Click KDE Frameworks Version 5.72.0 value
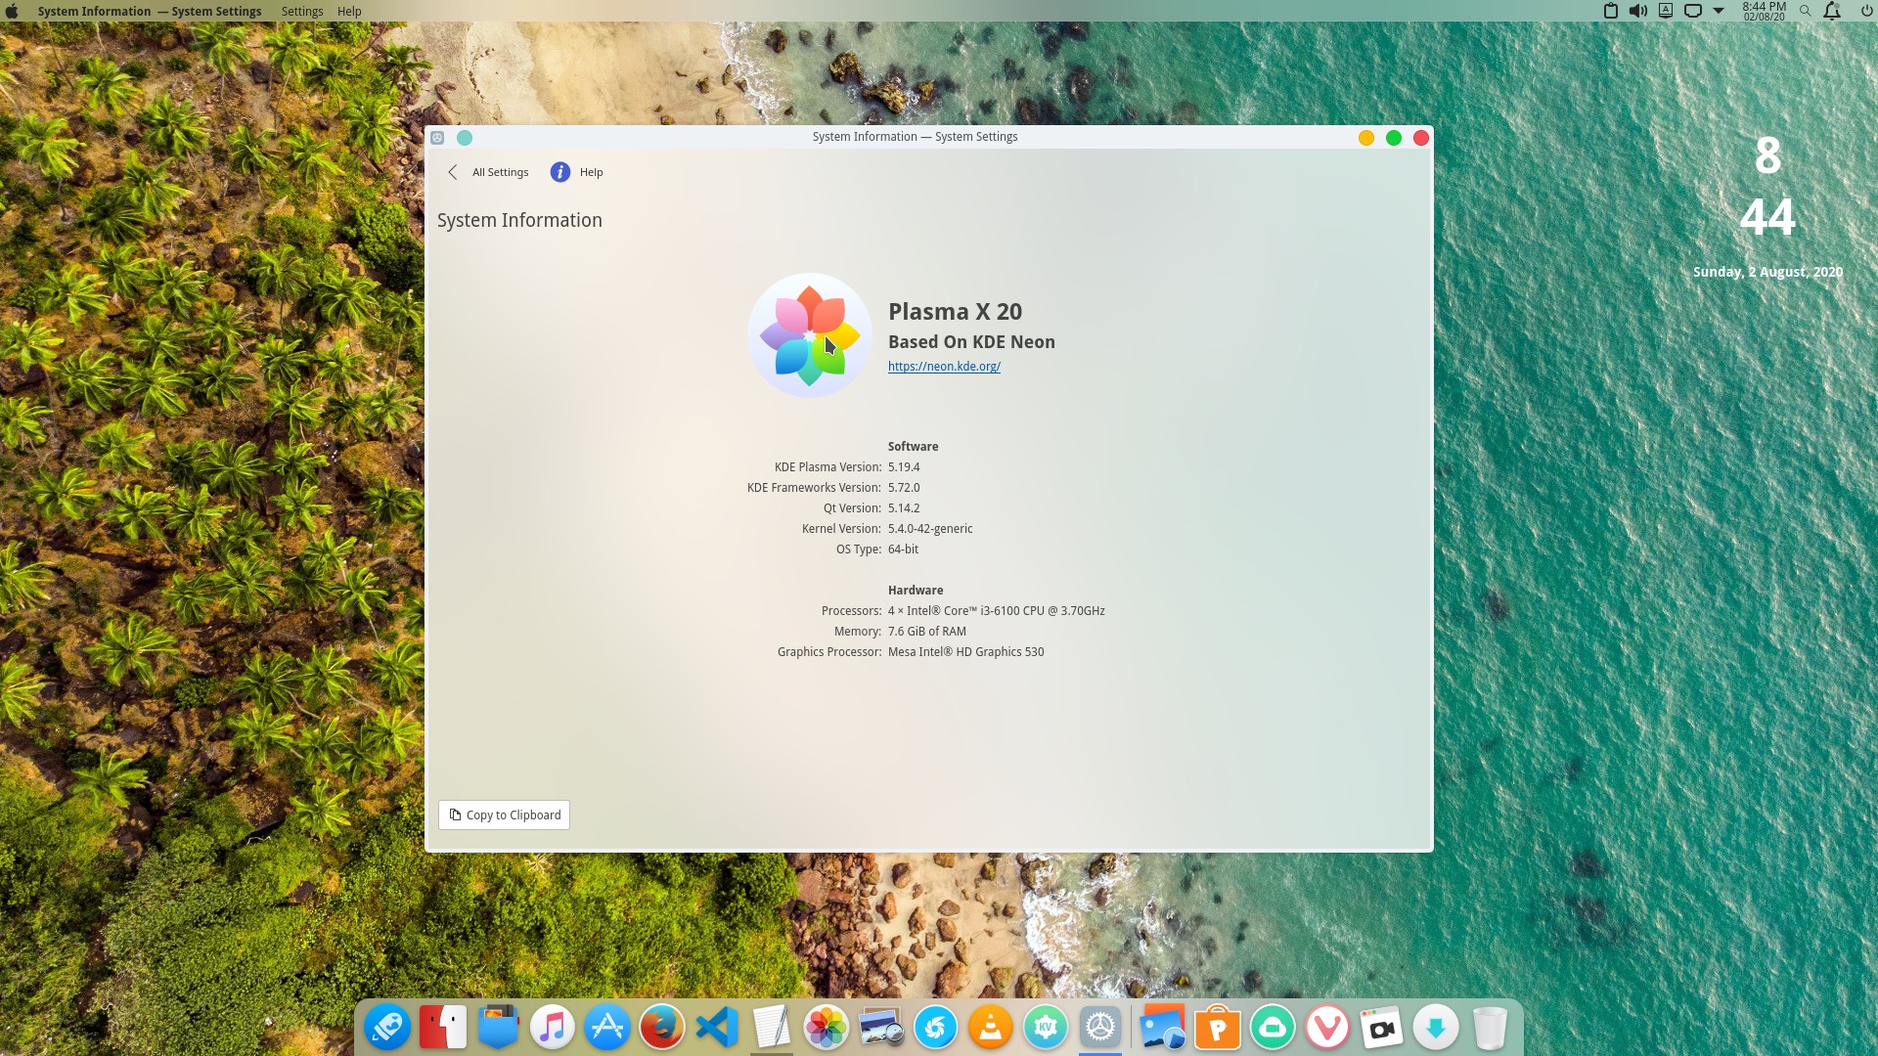 [904, 488]
